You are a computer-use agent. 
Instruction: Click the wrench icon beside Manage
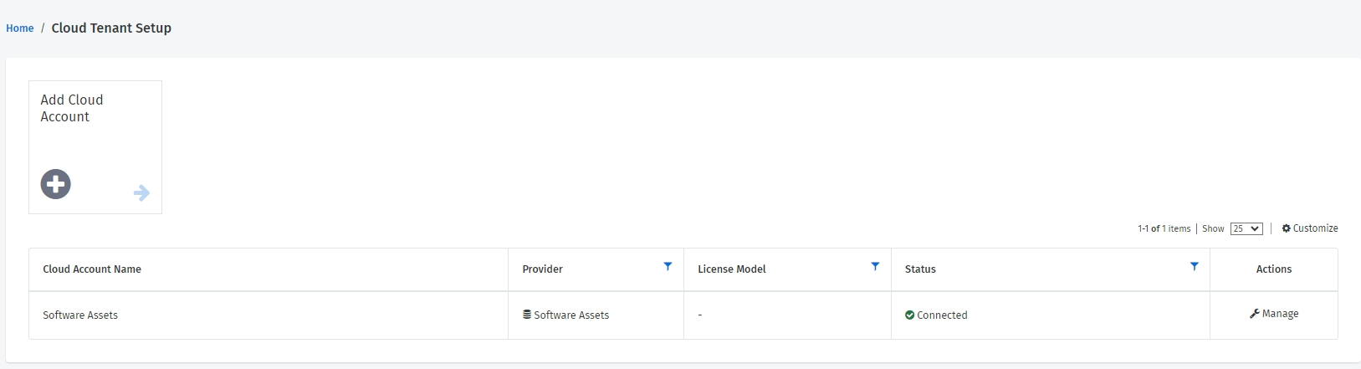click(x=1254, y=314)
